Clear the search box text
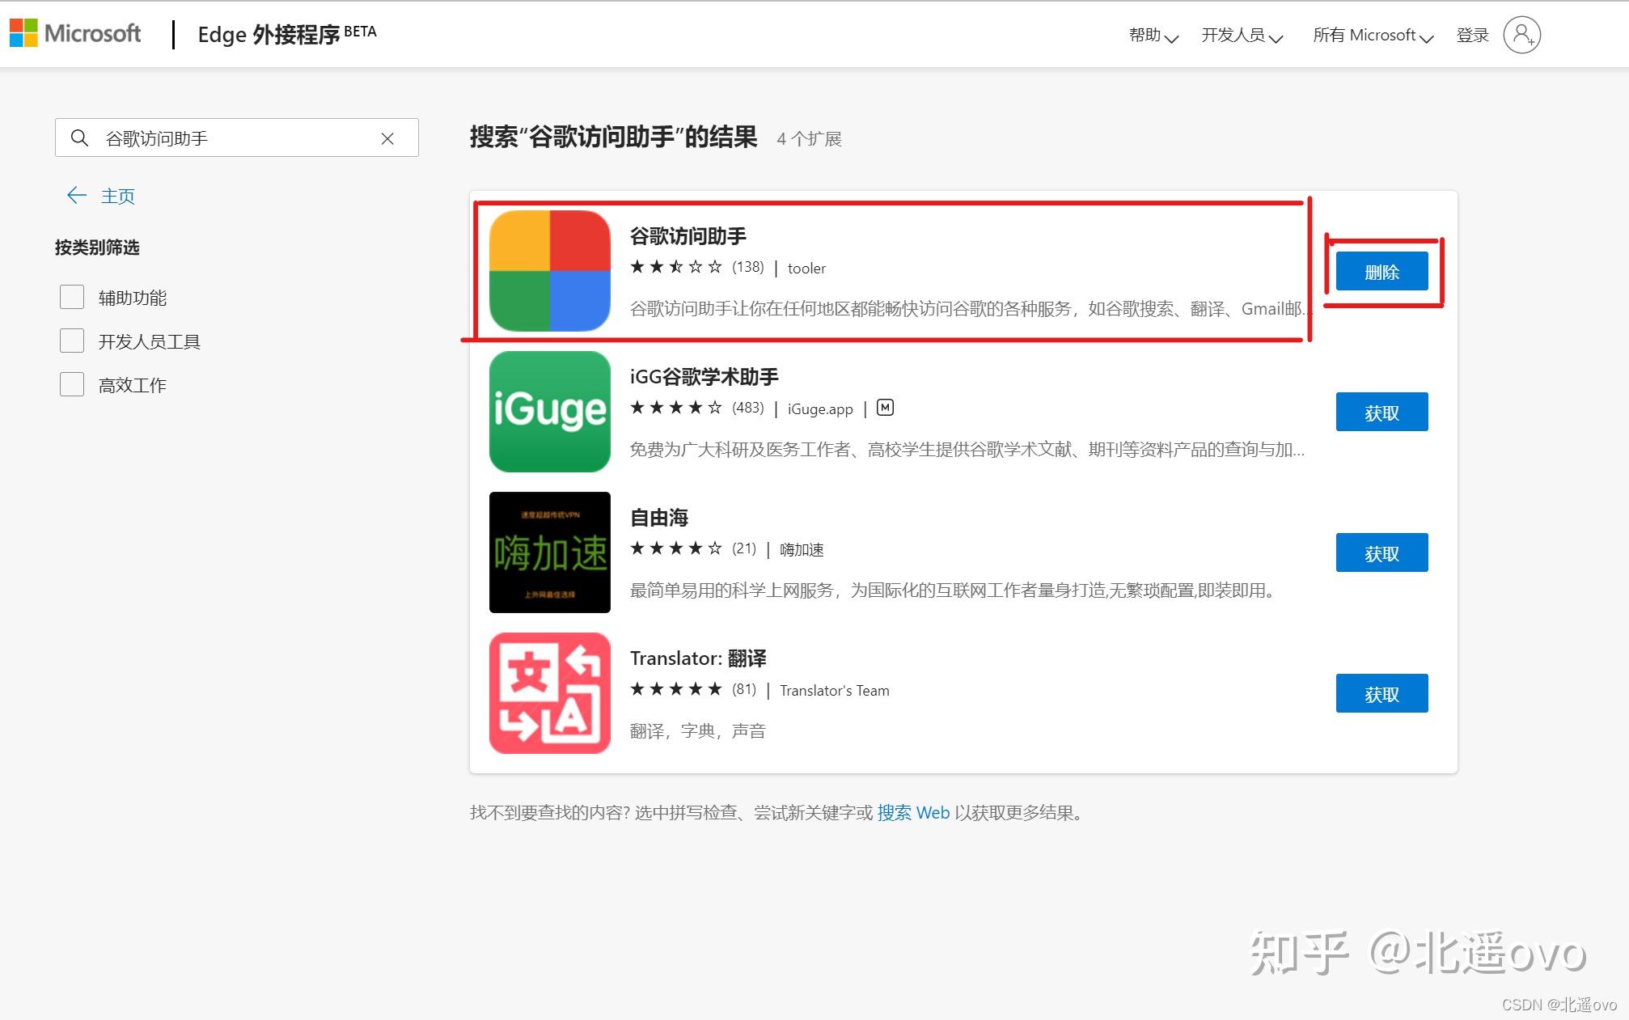 coord(387,138)
